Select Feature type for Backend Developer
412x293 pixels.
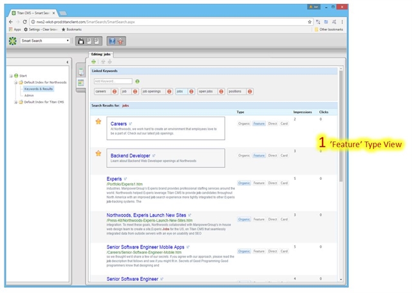[259, 155]
